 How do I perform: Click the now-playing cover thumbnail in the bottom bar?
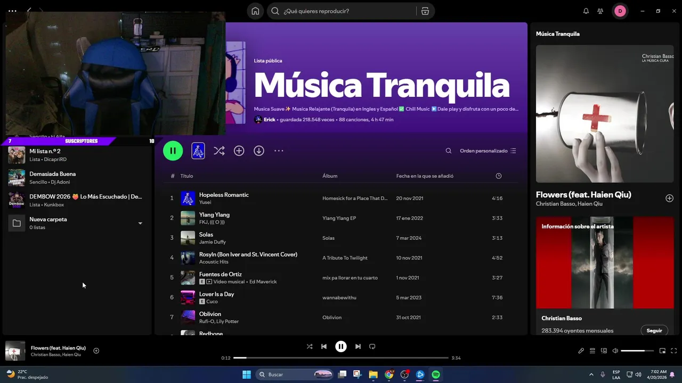[x=15, y=351]
